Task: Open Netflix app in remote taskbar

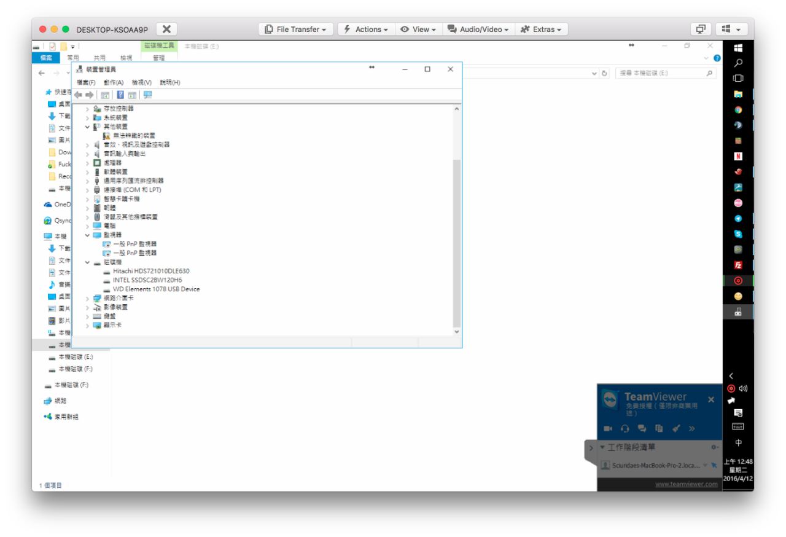Action: pos(739,155)
